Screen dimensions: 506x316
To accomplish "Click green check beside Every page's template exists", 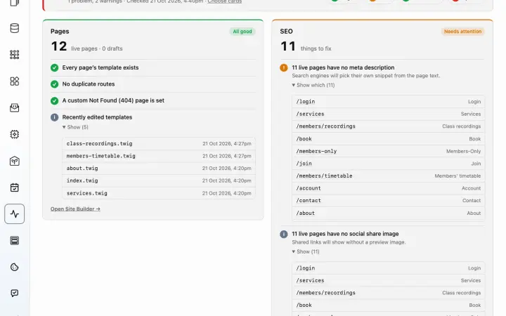I will tap(55, 67).
